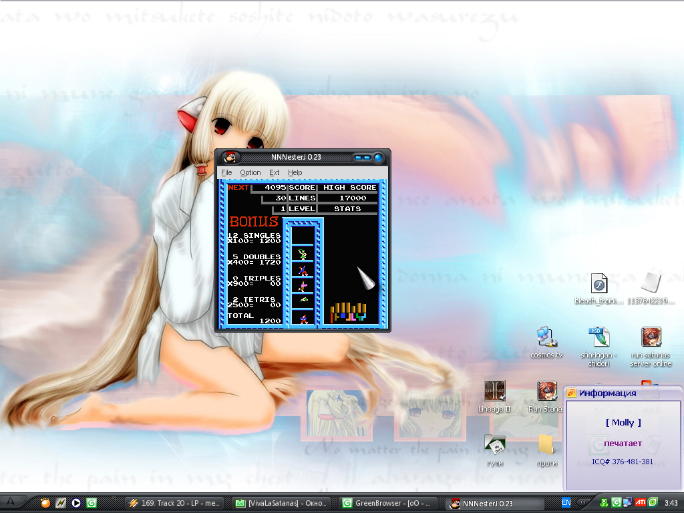Screen dimensions: 684x513
Task: Click the two-computers network tray icon
Action: 627,502
